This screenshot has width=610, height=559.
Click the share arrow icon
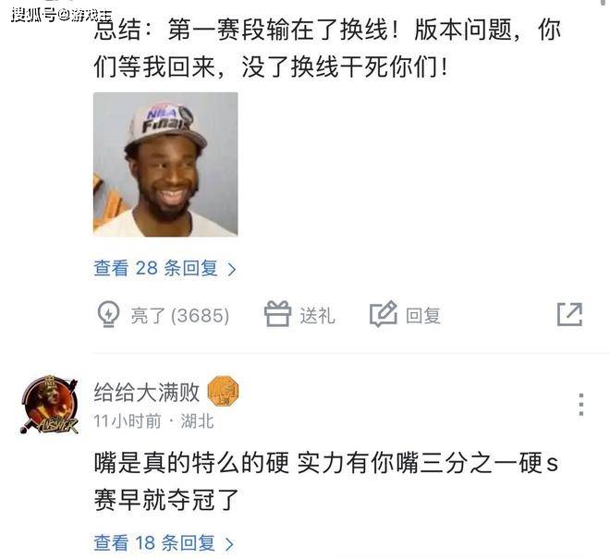pyautogui.click(x=569, y=314)
